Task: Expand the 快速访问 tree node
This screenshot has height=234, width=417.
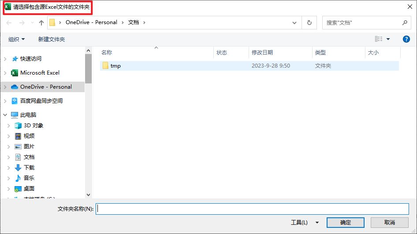Action: 5,59
